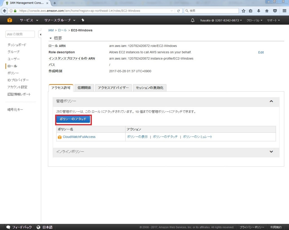Viewport: 289px width, 230px height.
Task: Open the 利用規約 footer link
Action: (276, 227)
